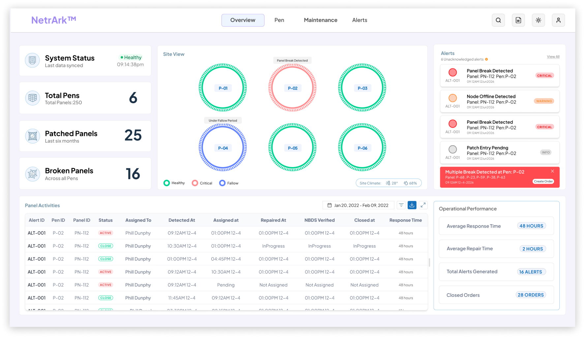The height and width of the screenshot is (338, 585).
Task: Click the Patched Panels icon
Action: (32, 136)
